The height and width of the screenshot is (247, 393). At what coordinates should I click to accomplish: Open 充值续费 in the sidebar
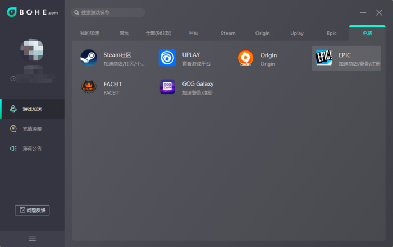32,128
